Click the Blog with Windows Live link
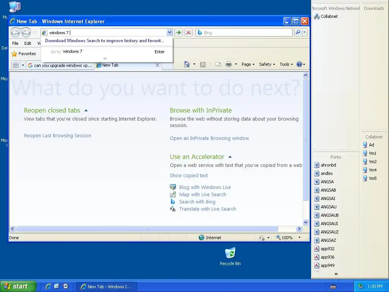The image size is (389, 292). pos(205,187)
